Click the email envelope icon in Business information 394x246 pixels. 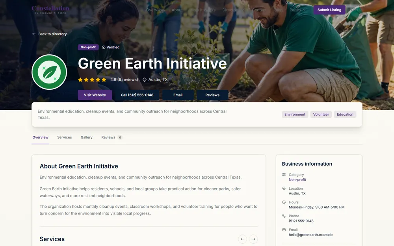click(x=284, y=230)
